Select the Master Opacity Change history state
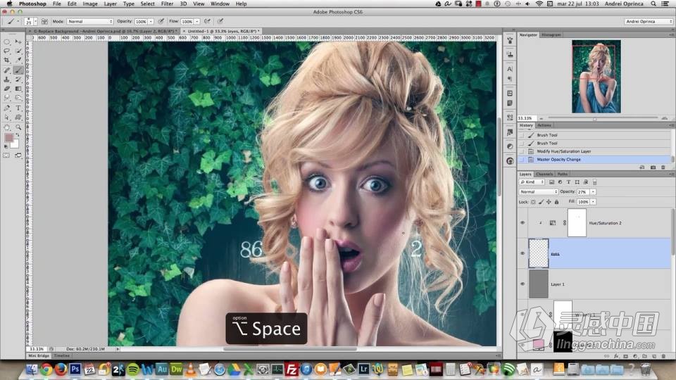Viewport: 676px width, 380px height. (x=595, y=160)
